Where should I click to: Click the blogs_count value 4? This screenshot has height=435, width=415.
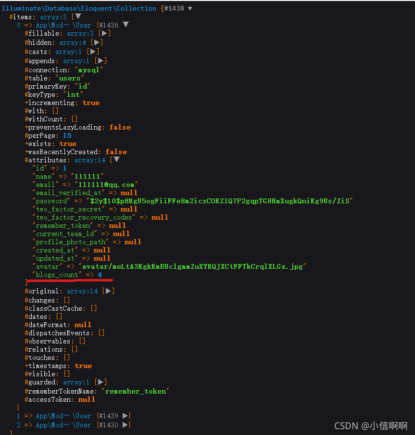[x=100, y=275]
